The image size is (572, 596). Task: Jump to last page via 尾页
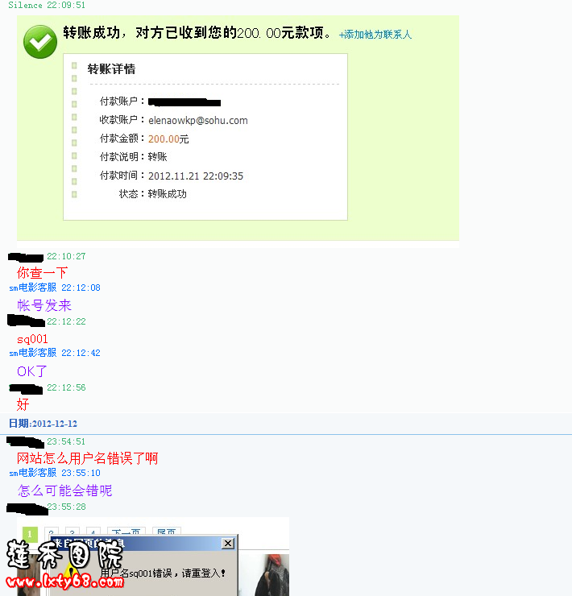click(x=167, y=532)
